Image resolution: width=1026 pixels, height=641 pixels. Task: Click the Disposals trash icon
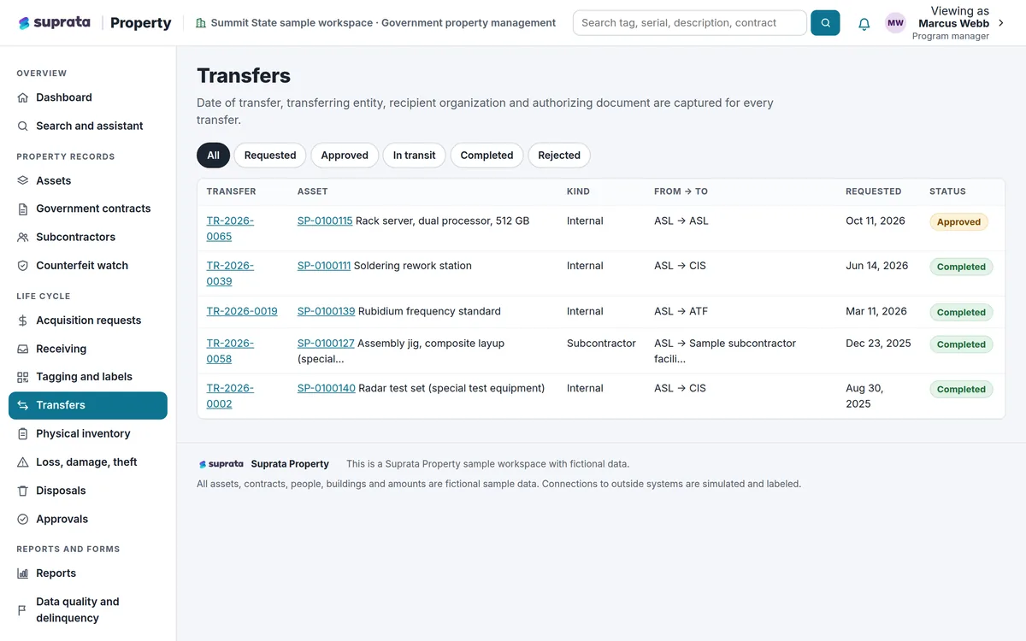[23, 491]
